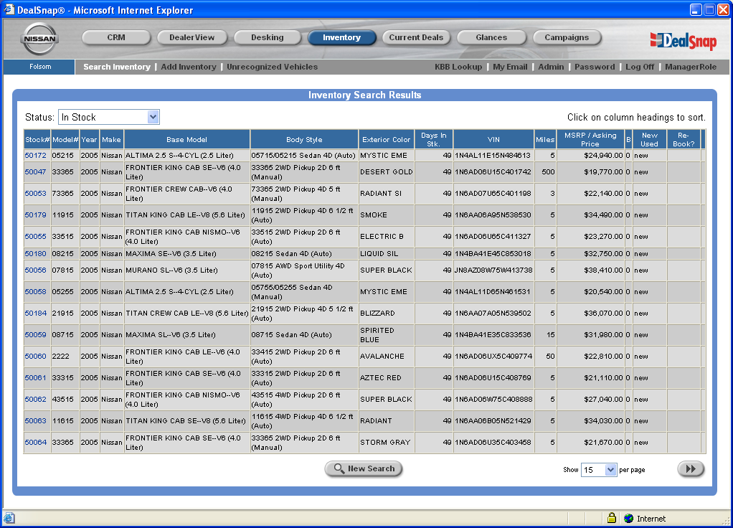Screen dimensions: 733x528
Task: Open Unrecognized Vehicles
Action: click(x=272, y=67)
